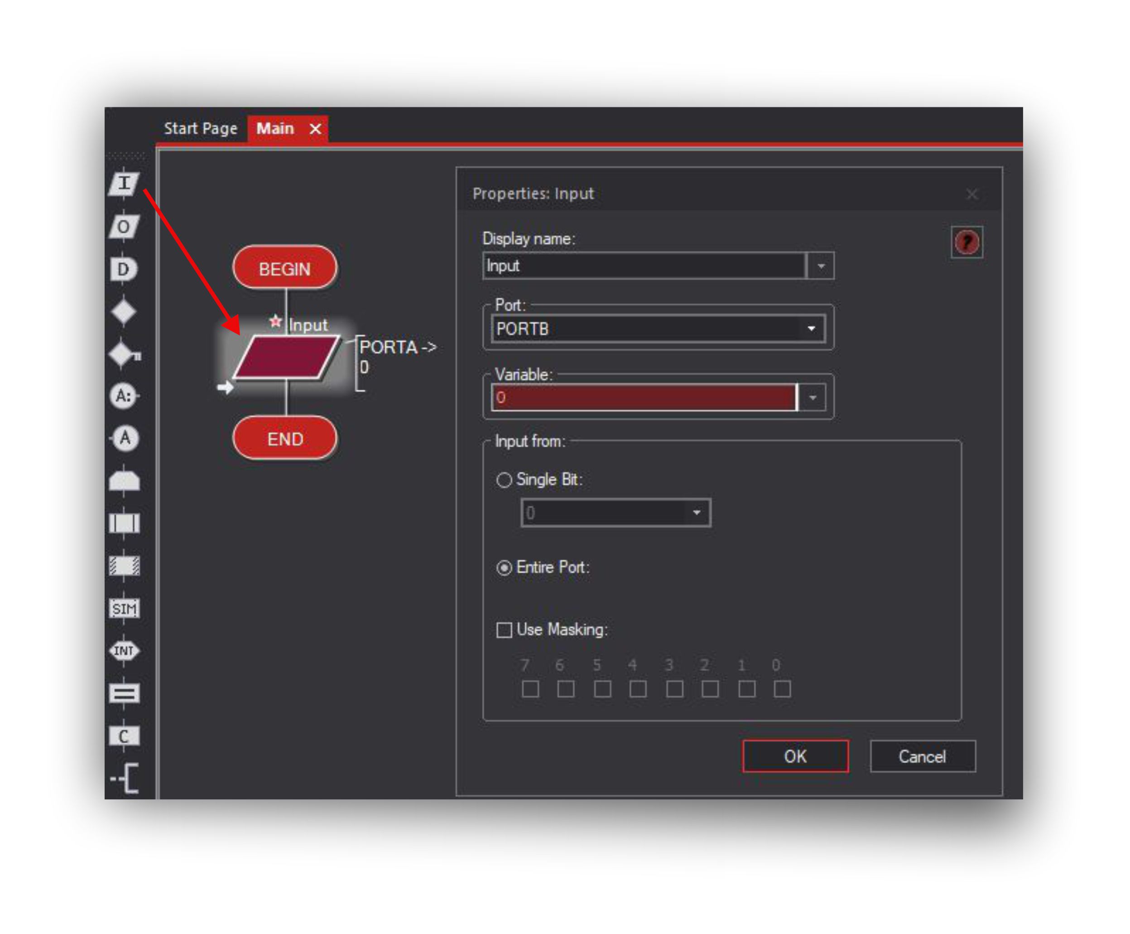Enable the Use Masking checkbox

[504, 630]
